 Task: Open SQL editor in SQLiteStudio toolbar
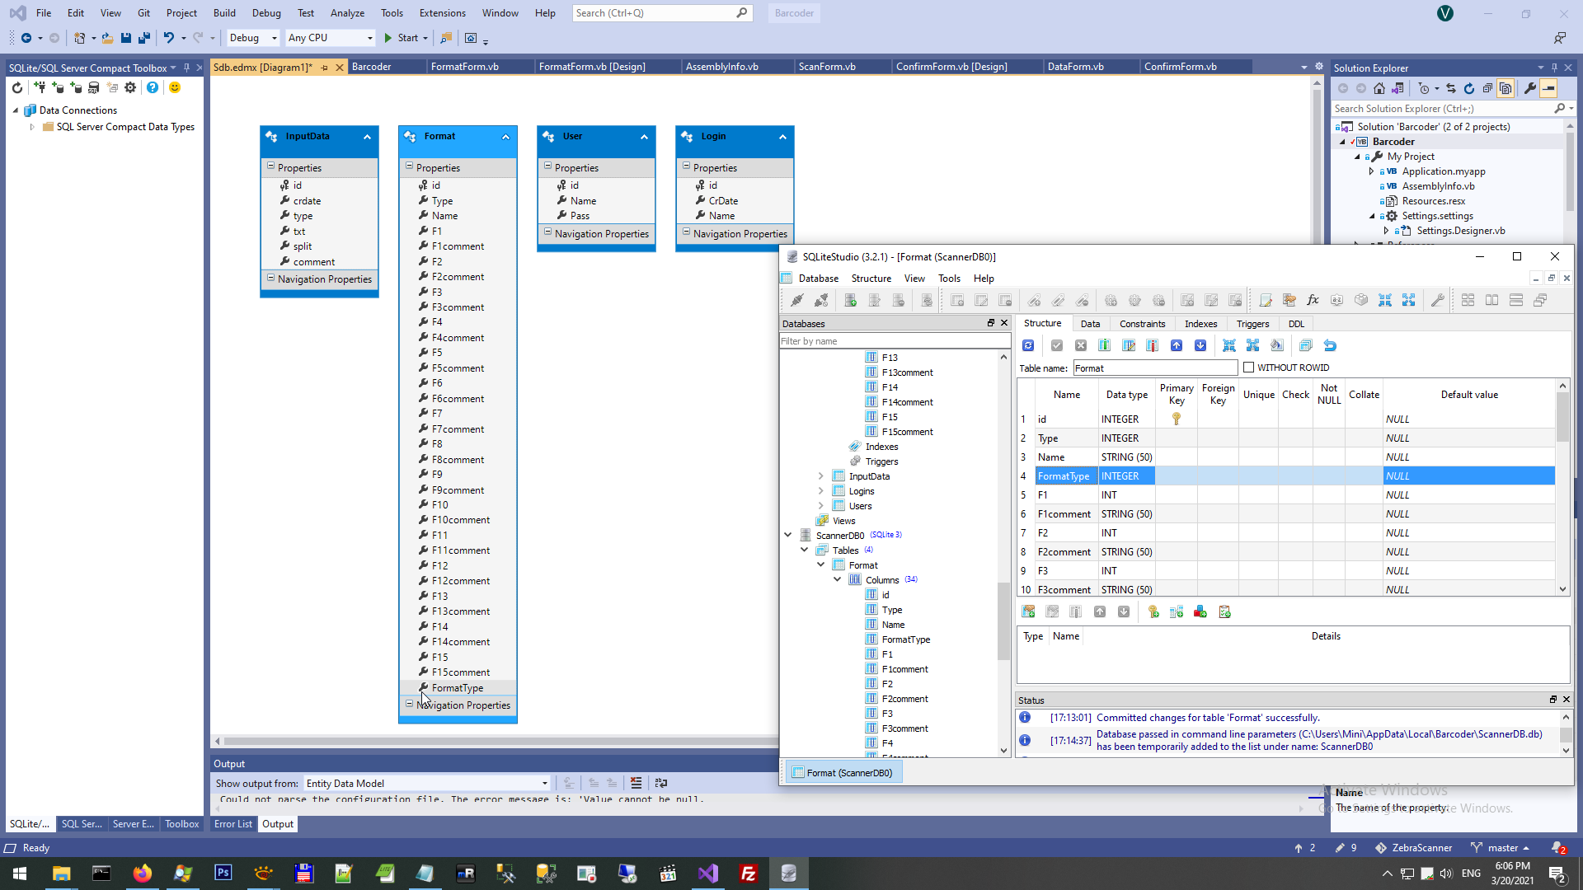coord(1266,300)
